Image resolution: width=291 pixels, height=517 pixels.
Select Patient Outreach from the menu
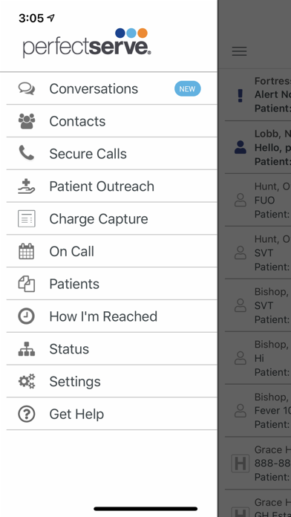click(x=111, y=186)
